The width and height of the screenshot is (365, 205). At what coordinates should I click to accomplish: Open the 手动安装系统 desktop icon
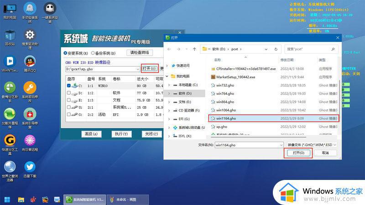tap(30, 12)
